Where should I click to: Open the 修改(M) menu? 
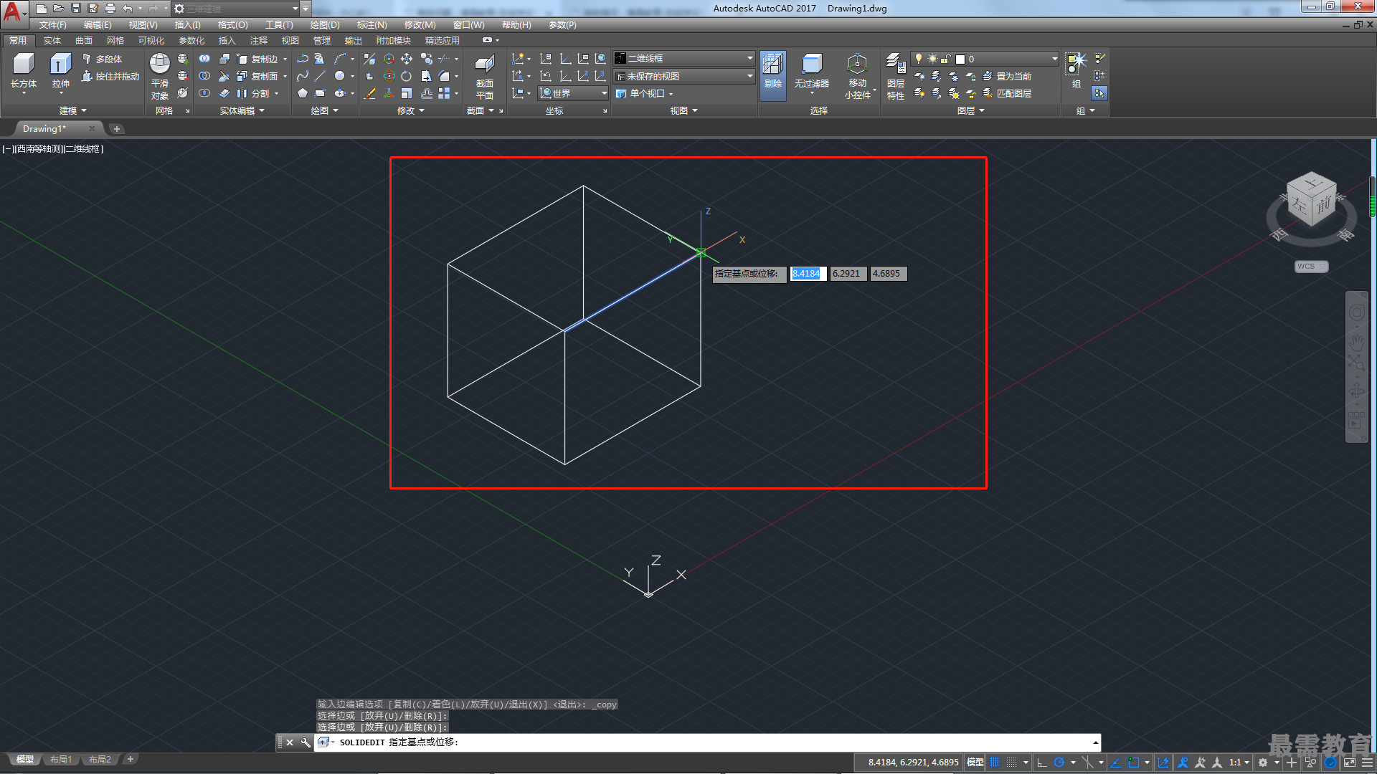coord(420,25)
